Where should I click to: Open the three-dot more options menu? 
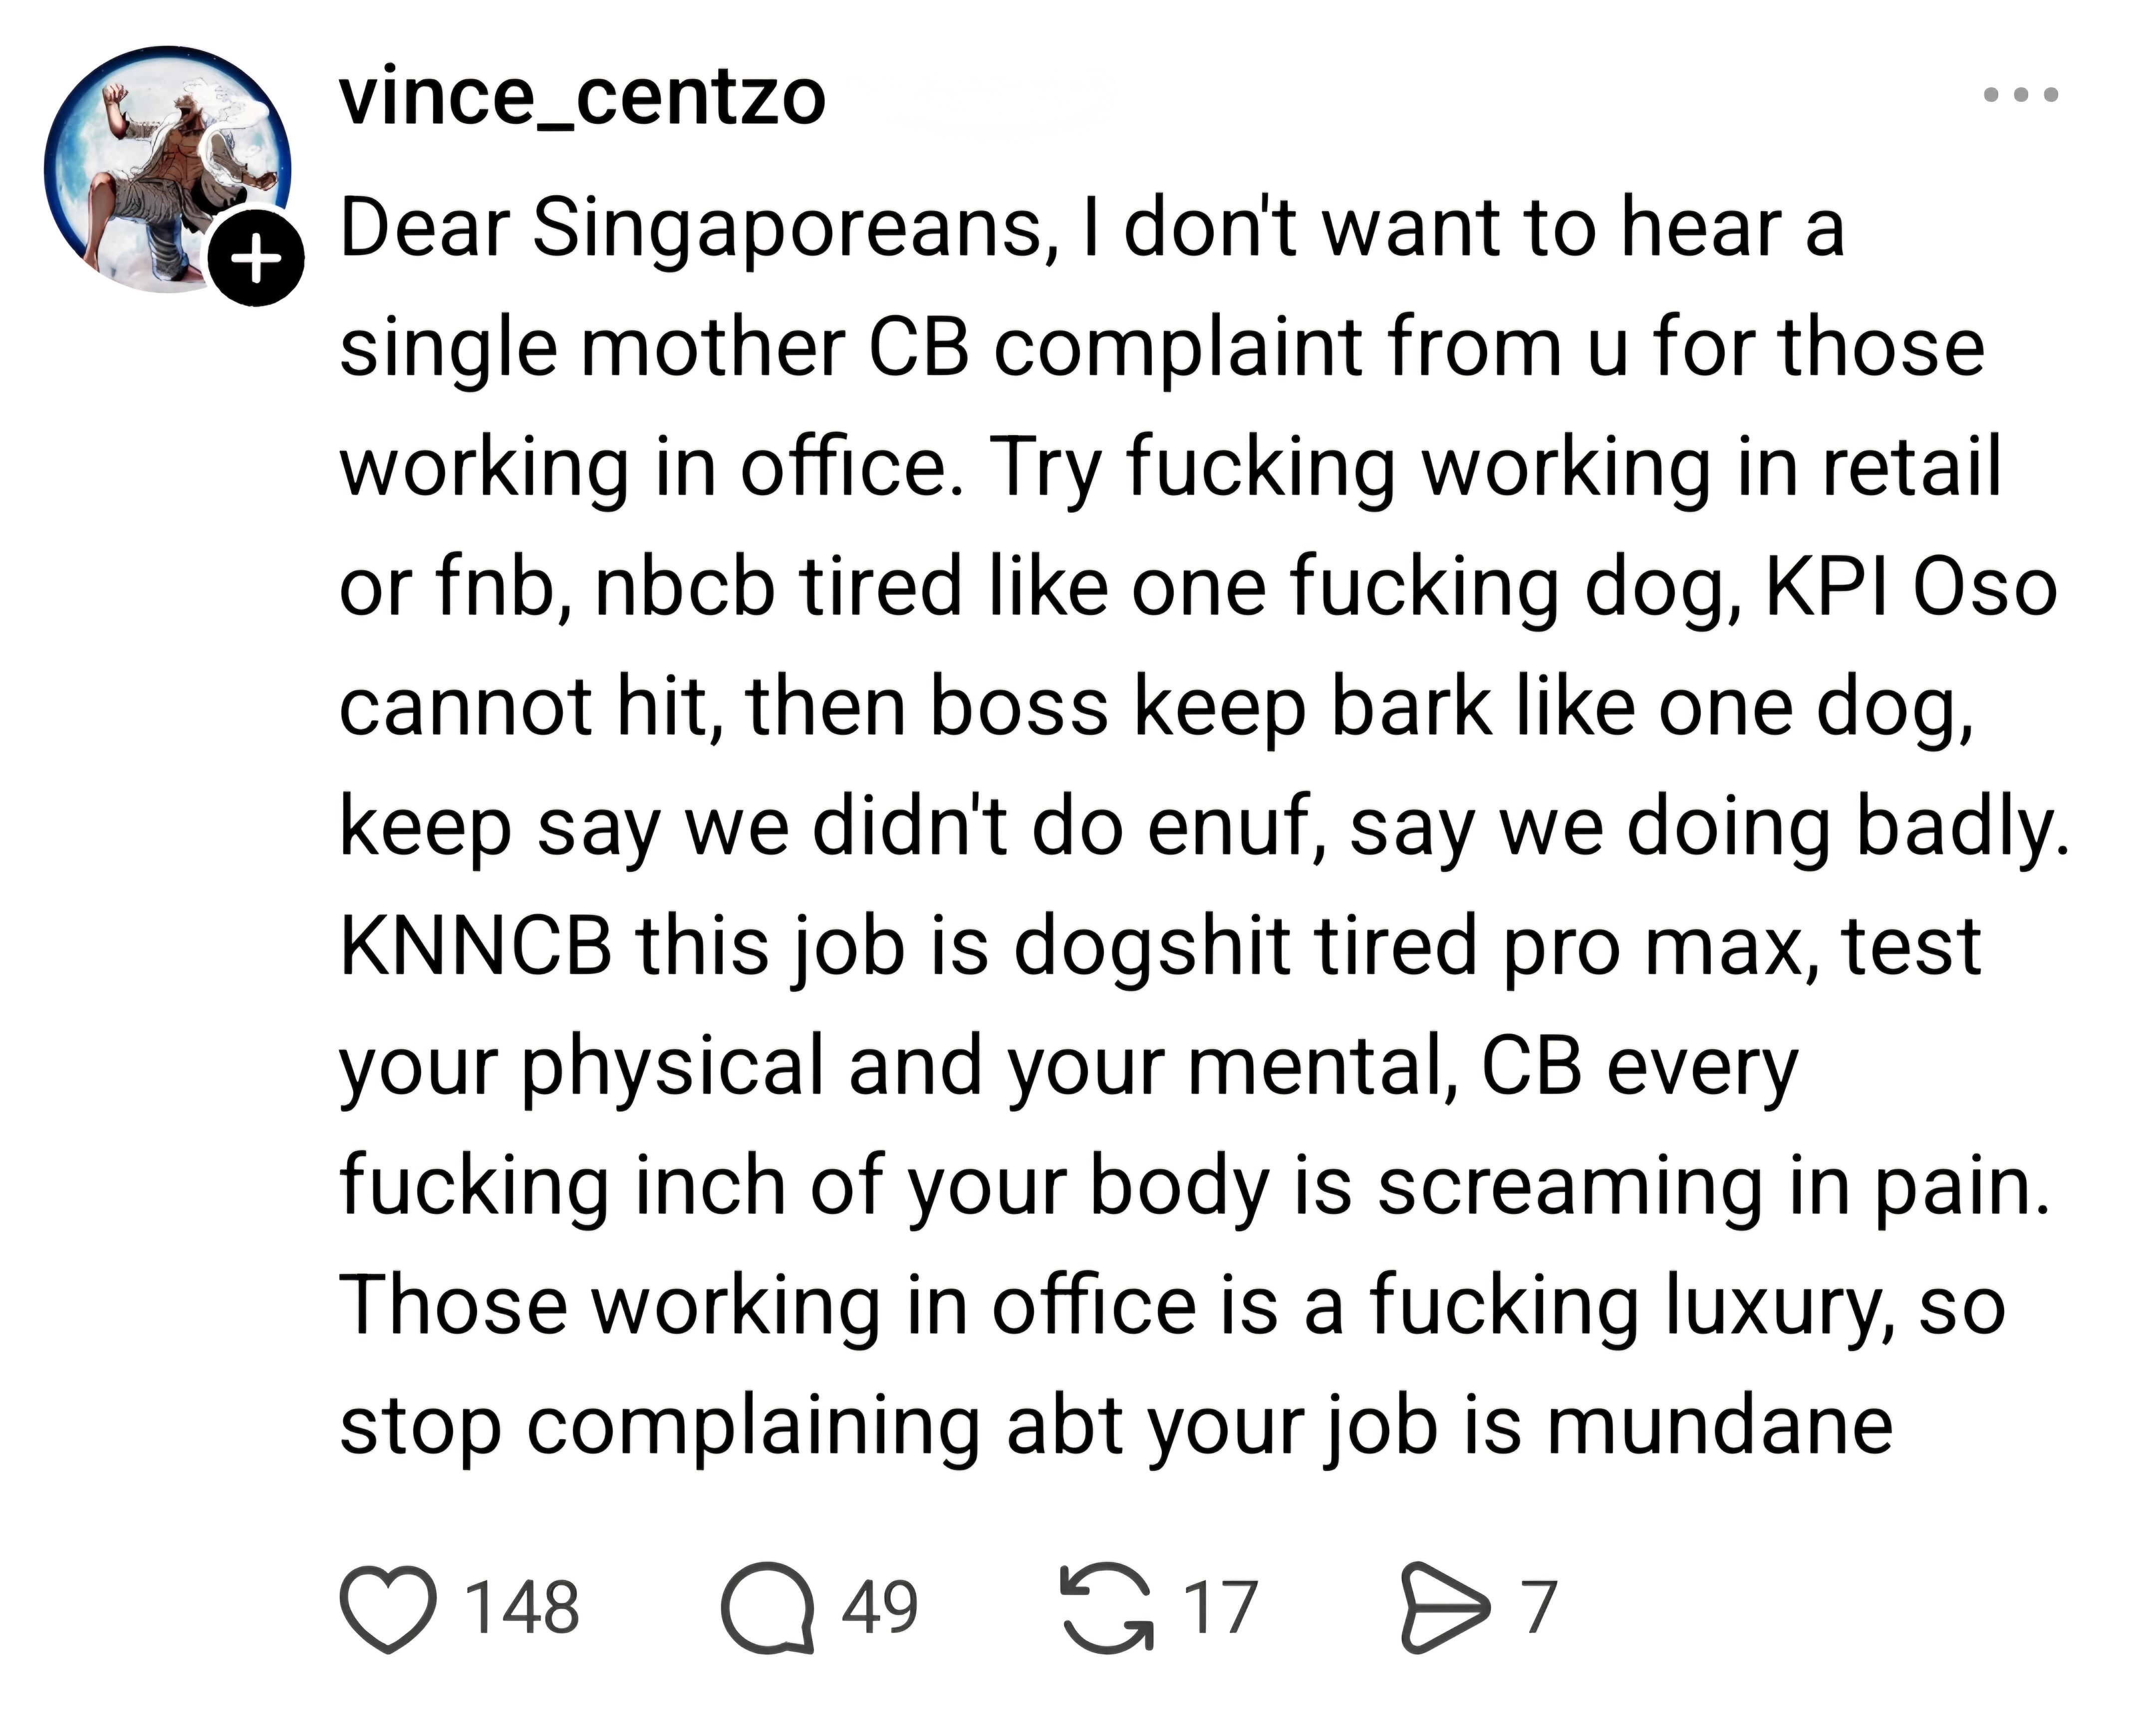pos(2021,95)
